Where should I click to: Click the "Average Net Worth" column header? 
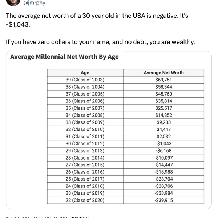point(163,73)
